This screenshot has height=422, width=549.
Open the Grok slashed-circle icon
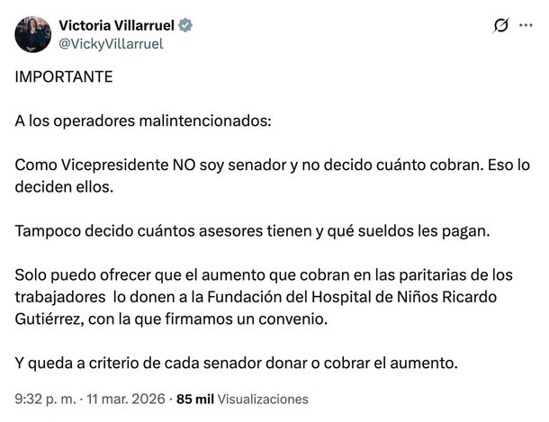501,26
